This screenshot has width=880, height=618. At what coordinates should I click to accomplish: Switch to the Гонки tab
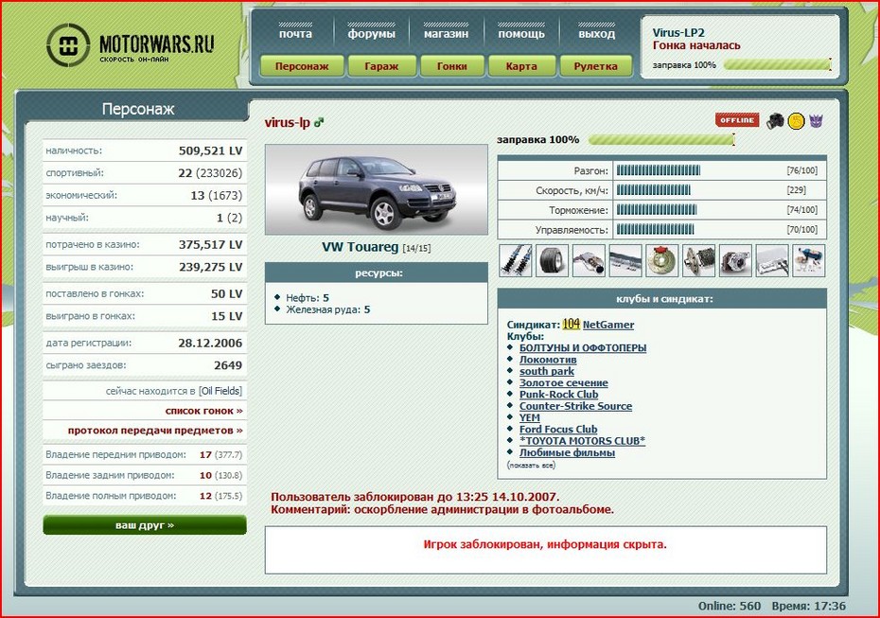(x=451, y=66)
